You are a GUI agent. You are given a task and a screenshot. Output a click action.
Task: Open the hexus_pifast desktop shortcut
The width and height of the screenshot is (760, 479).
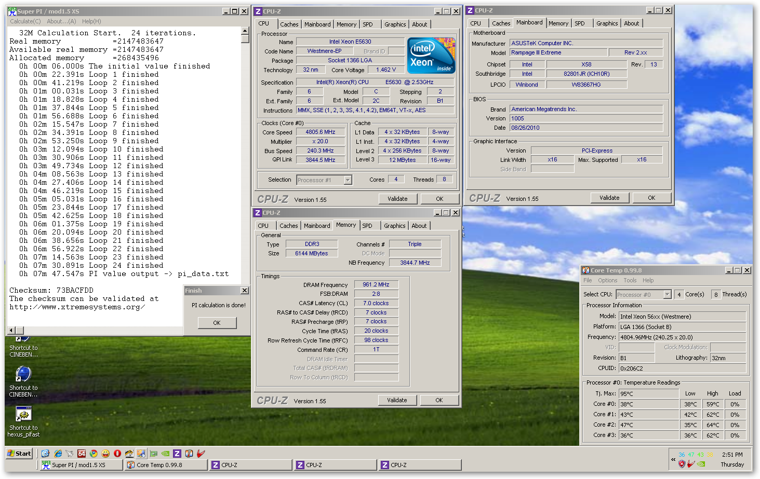tap(23, 422)
